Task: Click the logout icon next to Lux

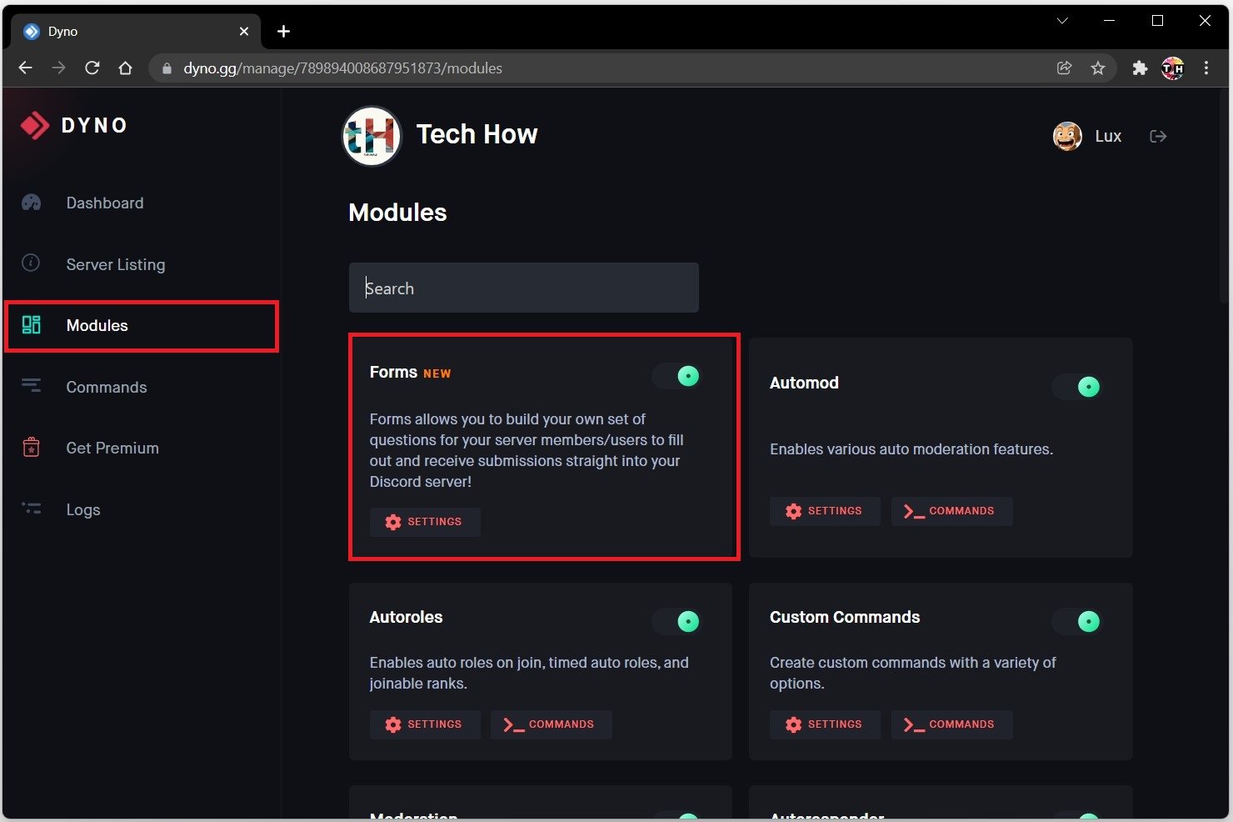Action: [x=1158, y=136]
